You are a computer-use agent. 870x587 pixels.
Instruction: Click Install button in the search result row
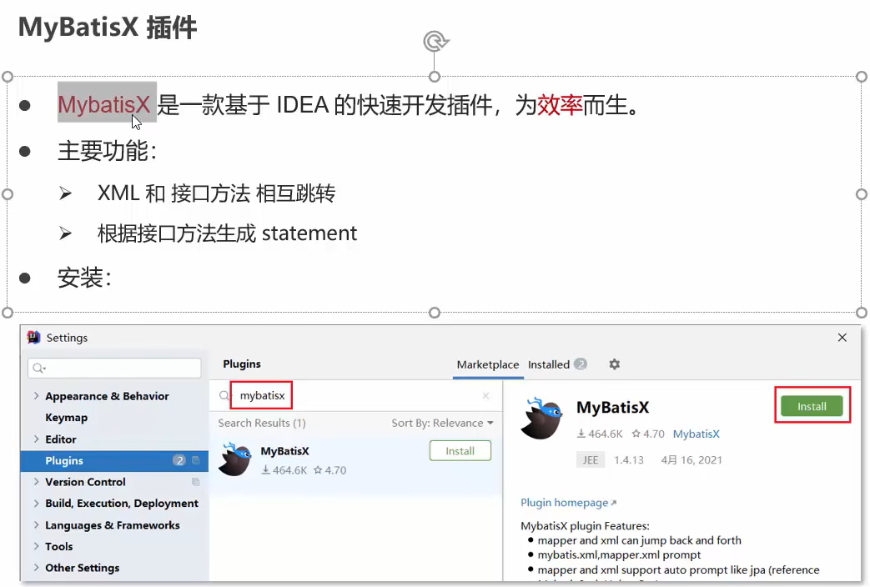pos(460,451)
